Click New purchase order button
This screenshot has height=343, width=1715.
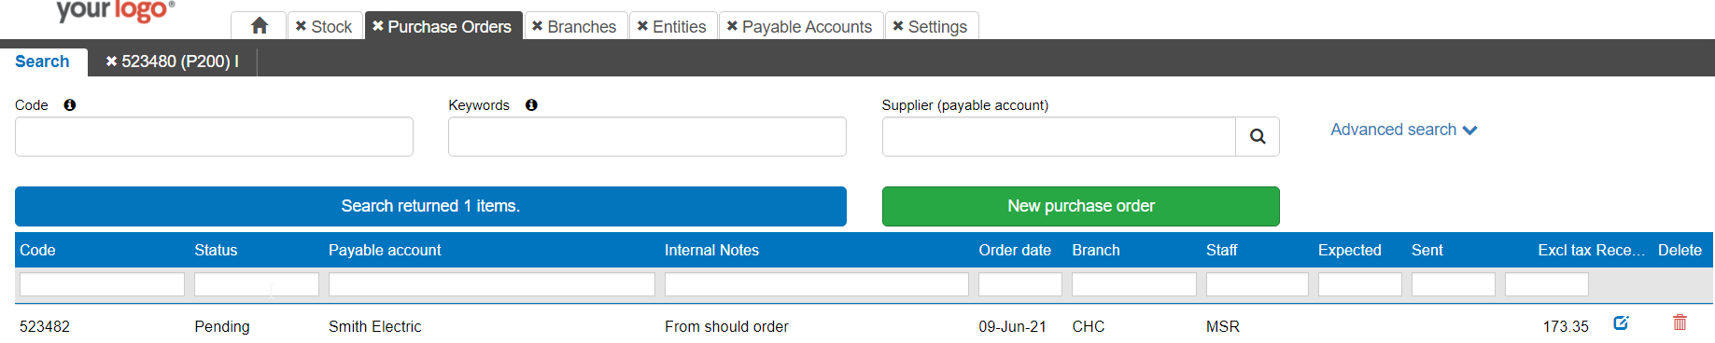(1080, 206)
